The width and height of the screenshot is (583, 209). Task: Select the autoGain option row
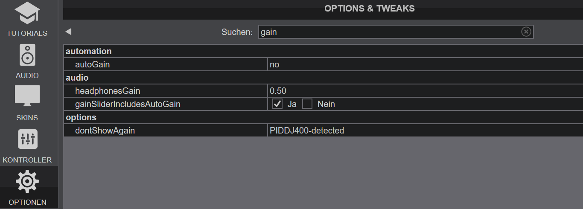[323, 64]
